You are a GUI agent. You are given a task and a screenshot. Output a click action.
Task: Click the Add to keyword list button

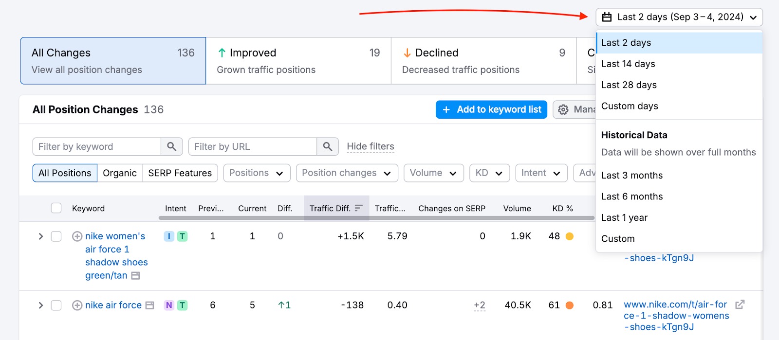pyautogui.click(x=491, y=109)
